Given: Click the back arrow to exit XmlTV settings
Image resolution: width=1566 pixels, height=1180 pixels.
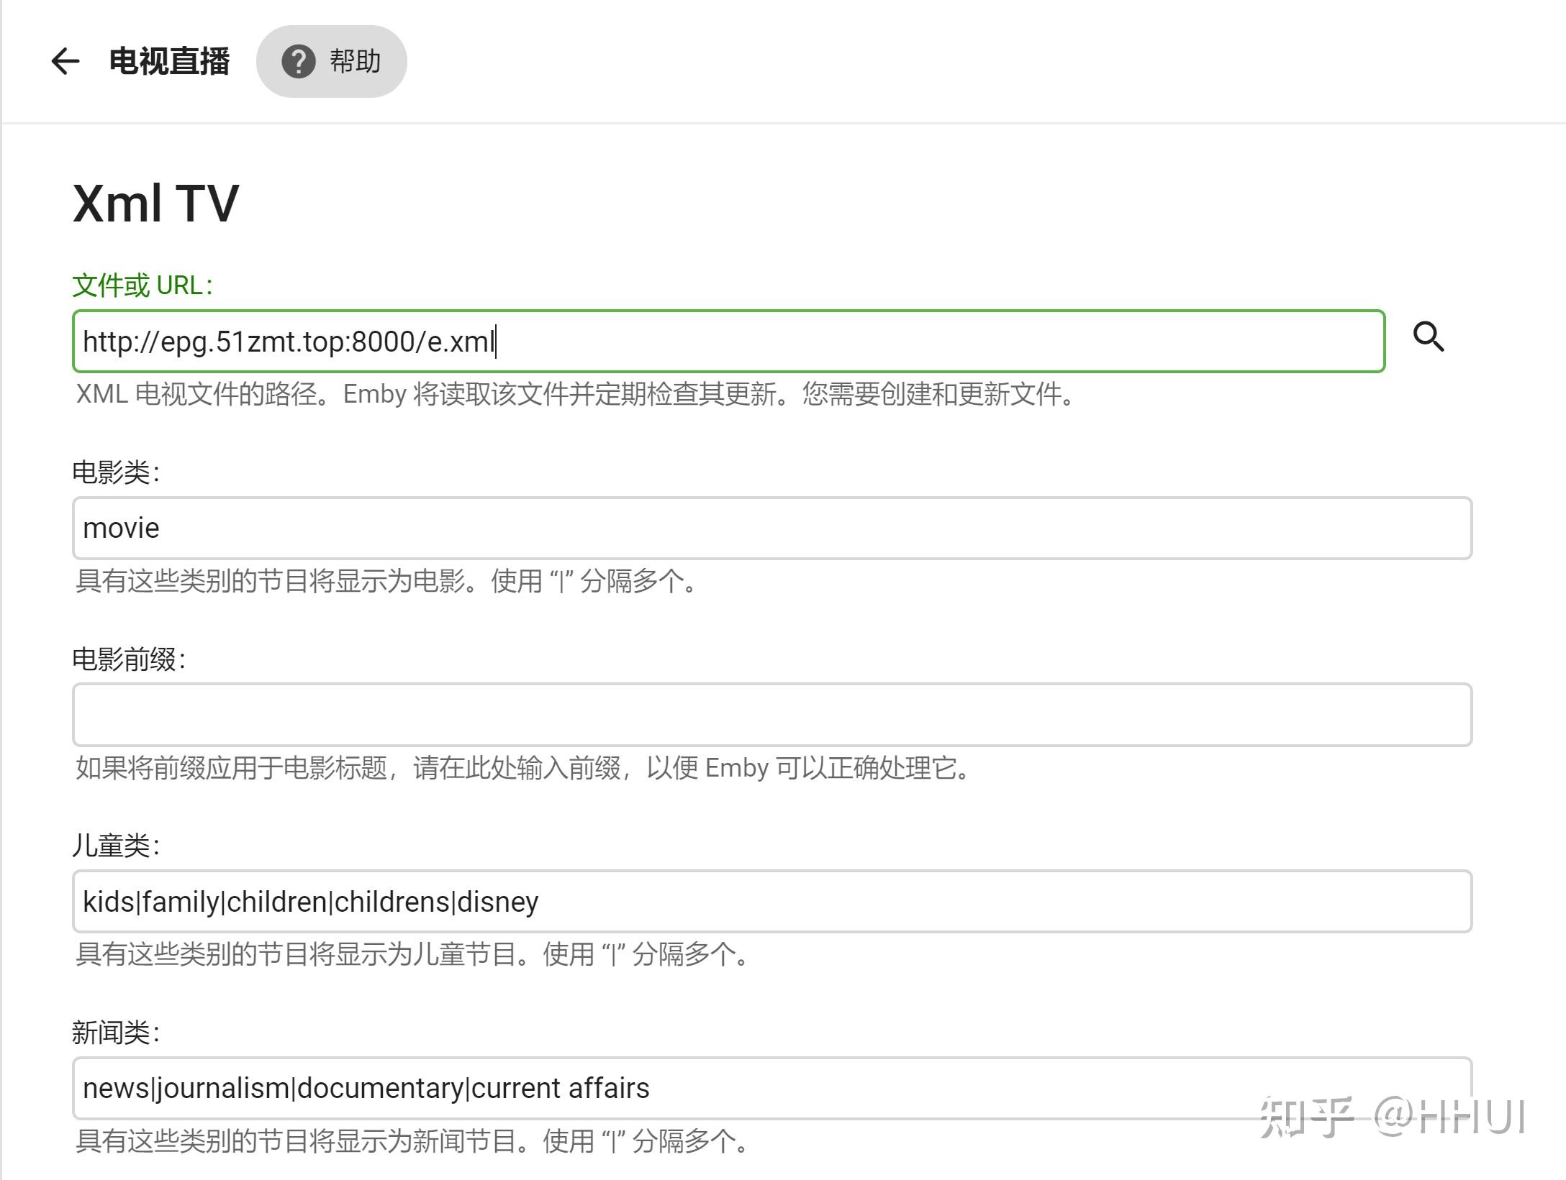Looking at the screenshot, I should coord(65,61).
